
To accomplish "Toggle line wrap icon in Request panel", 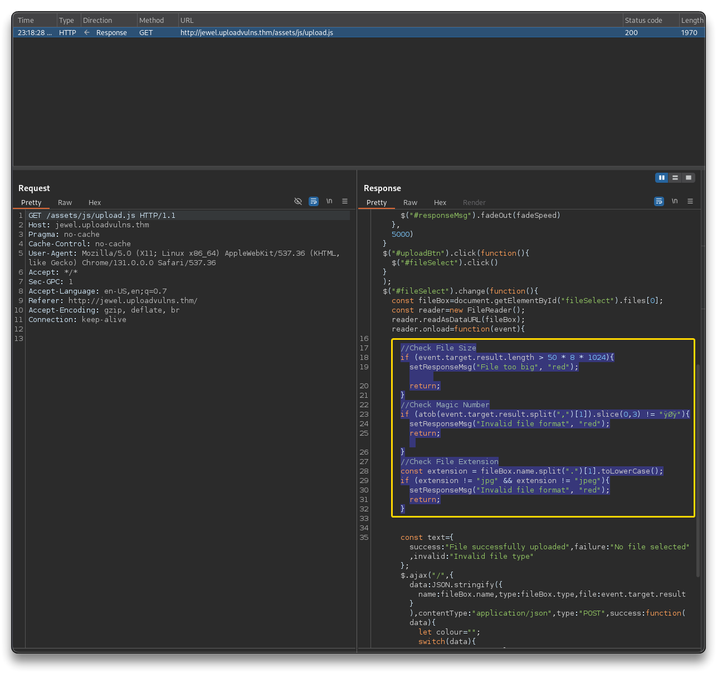I will (314, 201).
